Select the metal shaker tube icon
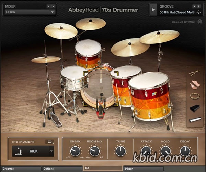 click(x=195, y=120)
